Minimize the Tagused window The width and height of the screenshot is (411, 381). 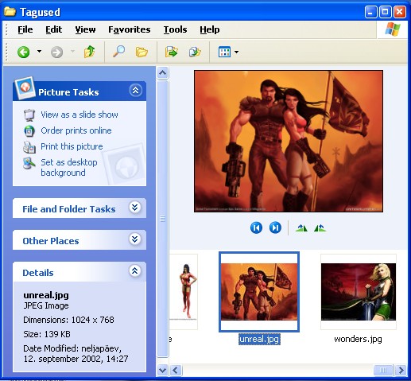(x=370, y=12)
